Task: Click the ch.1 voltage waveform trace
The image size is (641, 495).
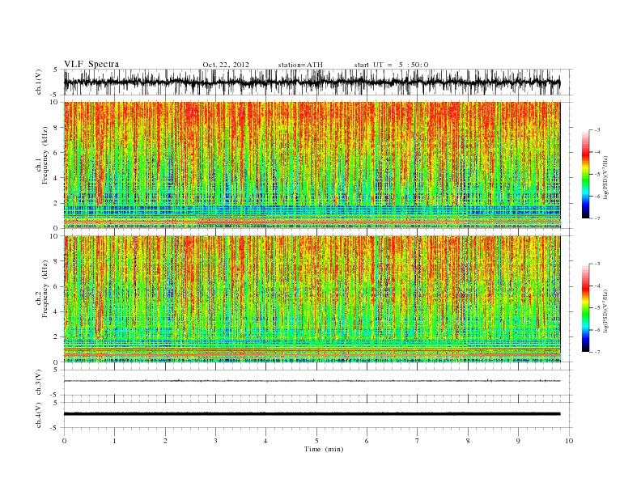Action: click(x=312, y=82)
